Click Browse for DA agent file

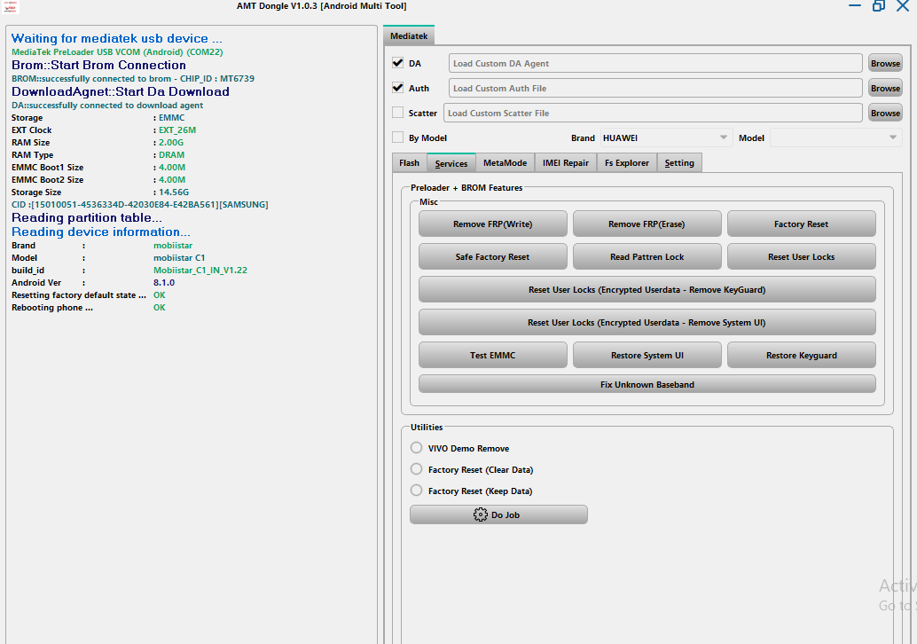tap(885, 63)
